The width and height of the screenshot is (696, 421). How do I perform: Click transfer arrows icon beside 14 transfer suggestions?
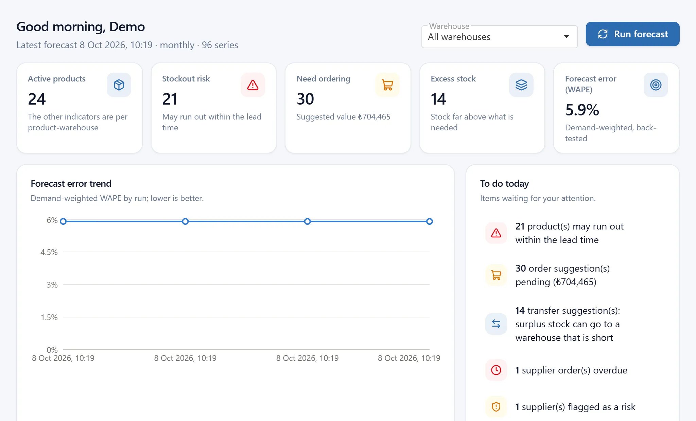496,324
